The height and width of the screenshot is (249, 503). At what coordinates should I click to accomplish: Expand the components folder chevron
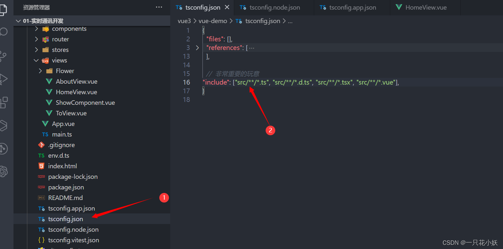tap(36, 29)
